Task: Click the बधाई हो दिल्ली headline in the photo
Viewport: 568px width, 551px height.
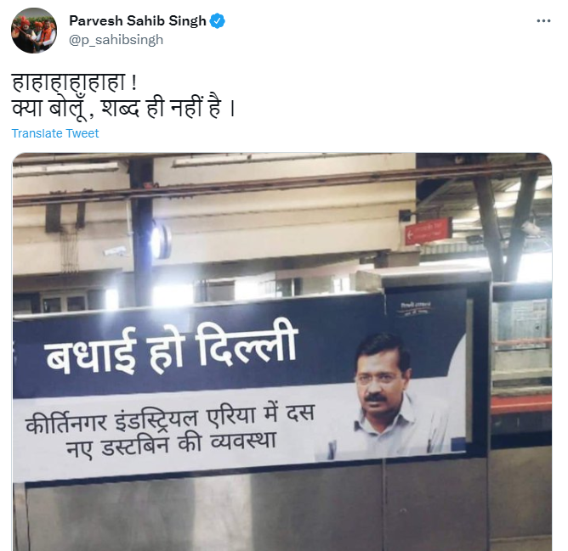Action: (171, 350)
